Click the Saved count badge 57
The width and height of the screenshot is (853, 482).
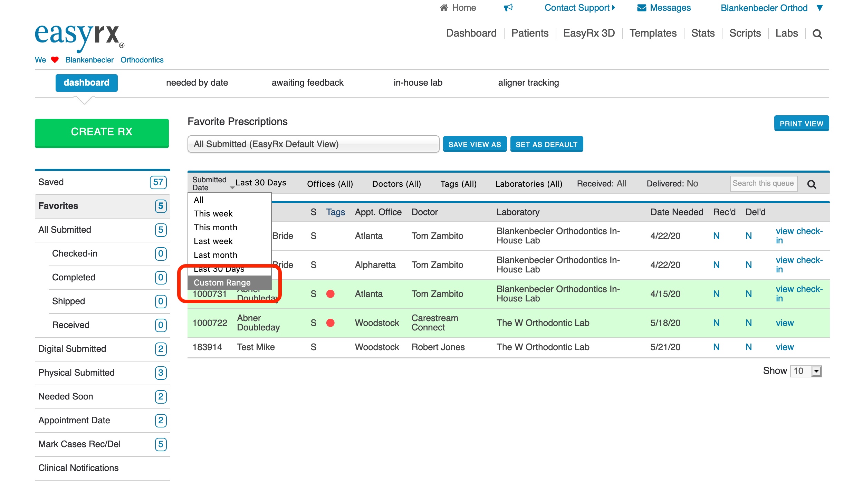pyautogui.click(x=158, y=182)
